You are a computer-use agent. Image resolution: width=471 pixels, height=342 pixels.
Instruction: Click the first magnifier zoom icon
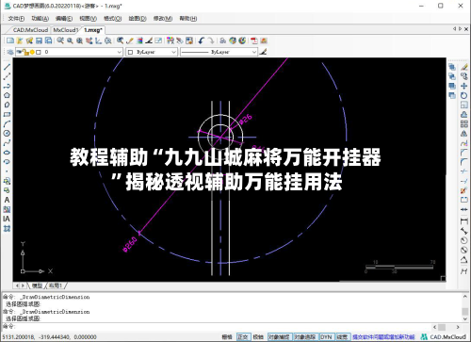(x=60, y=41)
